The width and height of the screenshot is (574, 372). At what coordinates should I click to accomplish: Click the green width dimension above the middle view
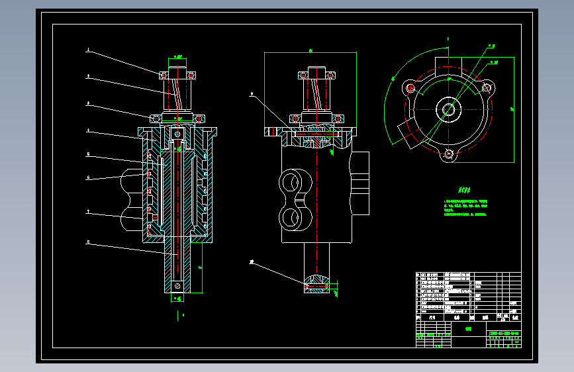click(311, 51)
